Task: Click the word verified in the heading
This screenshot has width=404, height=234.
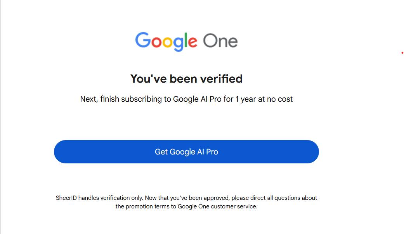Action: pyautogui.click(x=220, y=79)
